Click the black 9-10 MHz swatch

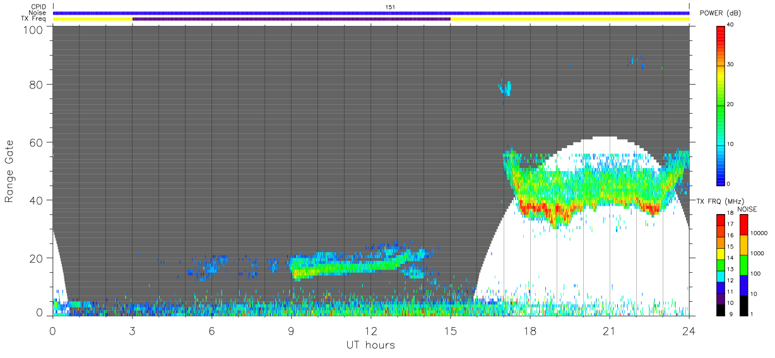pyautogui.click(x=721, y=309)
